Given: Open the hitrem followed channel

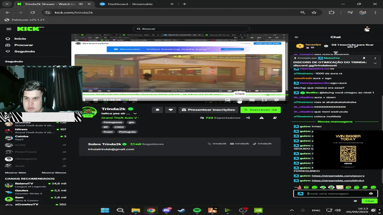Looking at the screenshot, I should pos(36,131).
